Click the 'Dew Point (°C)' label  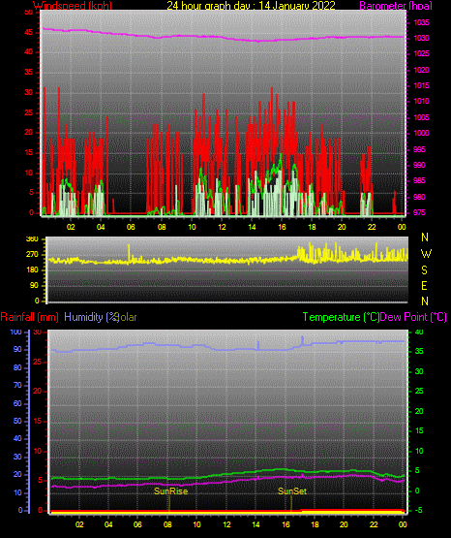[x=413, y=317]
